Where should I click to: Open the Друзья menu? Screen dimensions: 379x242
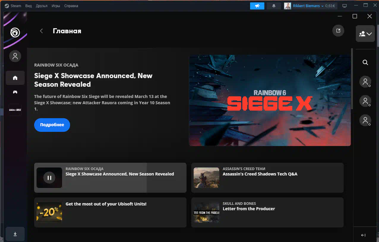pyautogui.click(x=42, y=6)
